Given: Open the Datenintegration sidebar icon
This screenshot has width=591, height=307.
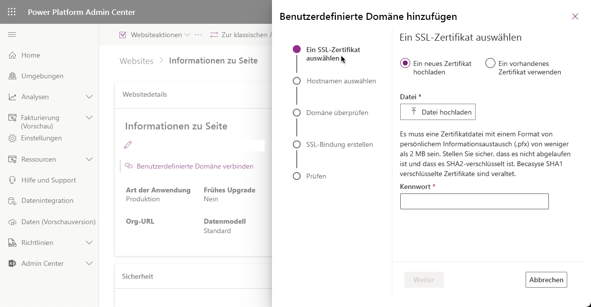Looking at the screenshot, I should (x=12, y=201).
